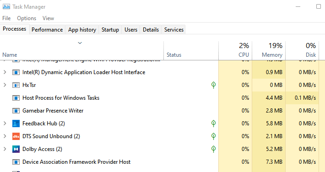Click the sort arrow above the Name column
Image resolution: width=325 pixels, height=172 pixels.
coord(80,43)
